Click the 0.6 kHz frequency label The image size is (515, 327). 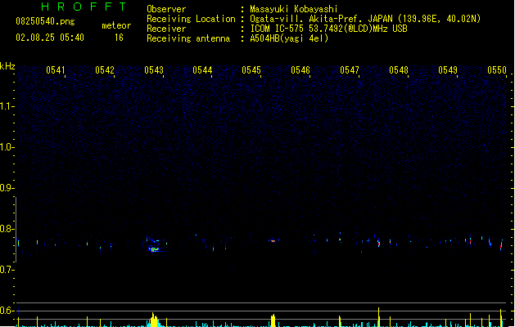tap(7, 311)
